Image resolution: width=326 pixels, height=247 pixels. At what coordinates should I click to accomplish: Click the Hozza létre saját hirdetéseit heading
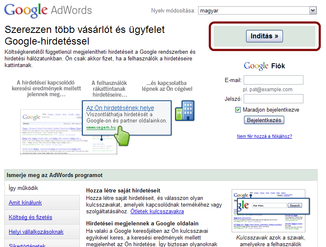click(x=123, y=190)
